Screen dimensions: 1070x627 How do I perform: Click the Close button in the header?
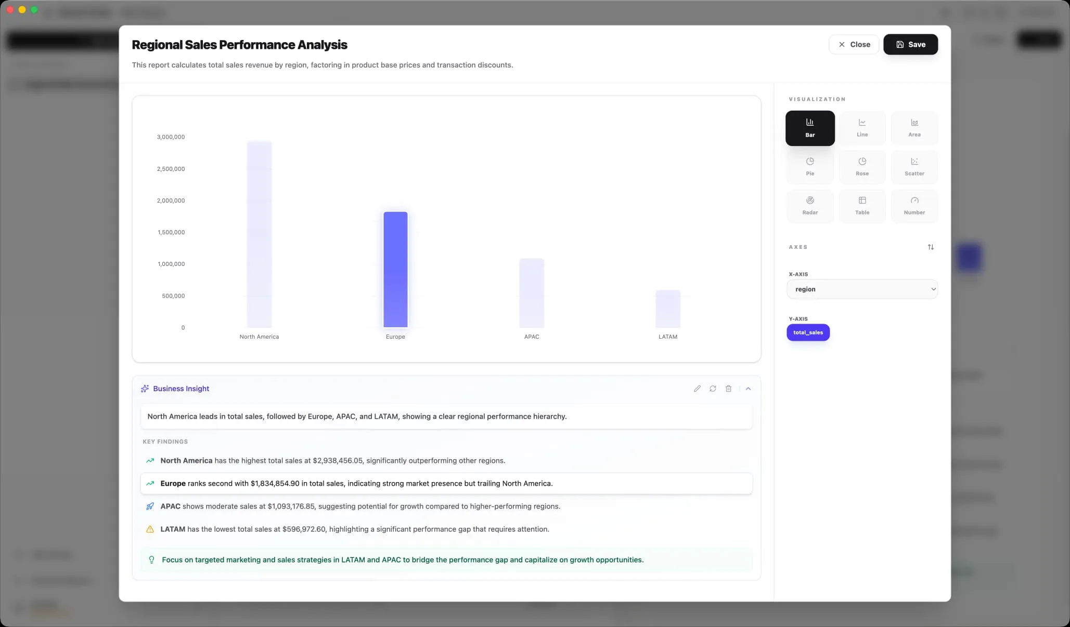pos(854,45)
